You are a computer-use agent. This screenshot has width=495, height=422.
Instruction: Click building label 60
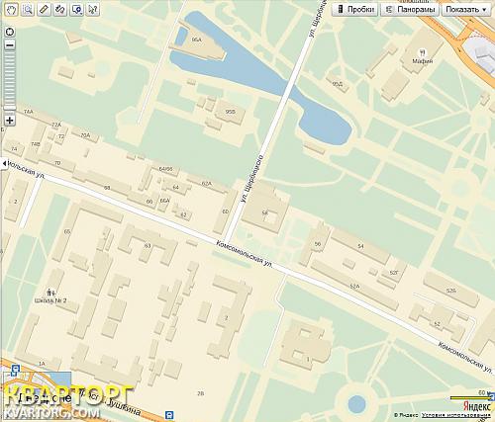(225, 211)
